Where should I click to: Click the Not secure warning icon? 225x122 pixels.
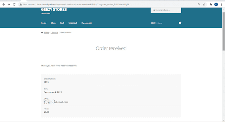pos(21,4)
